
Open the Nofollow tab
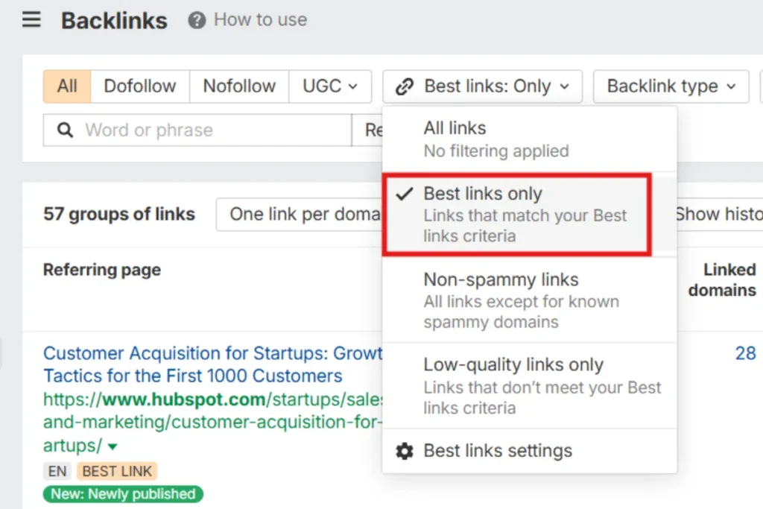tap(238, 86)
